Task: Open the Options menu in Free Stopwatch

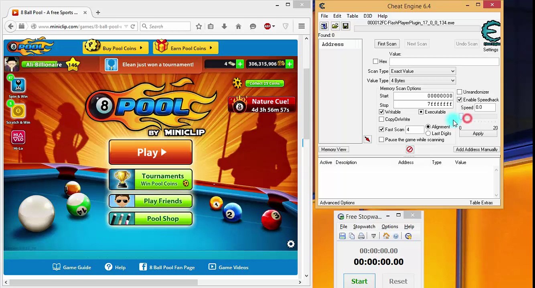Action: [x=390, y=226]
